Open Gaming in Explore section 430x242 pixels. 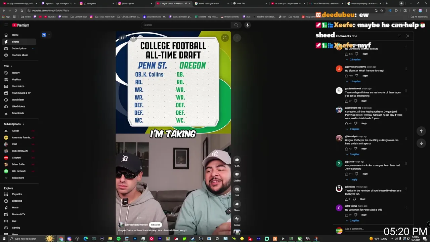tap(19, 228)
